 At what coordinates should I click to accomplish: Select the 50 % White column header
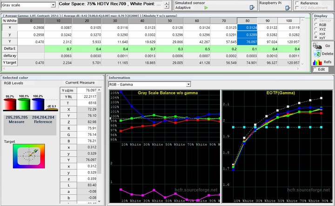[170, 21]
